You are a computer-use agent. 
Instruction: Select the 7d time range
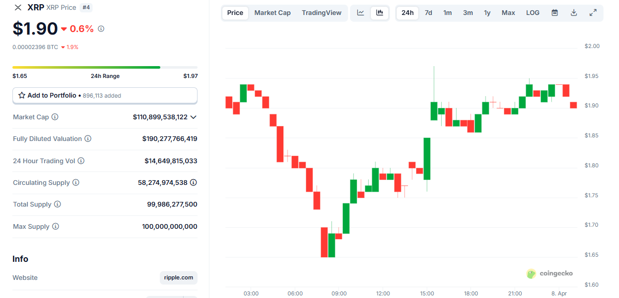tap(428, 13)
